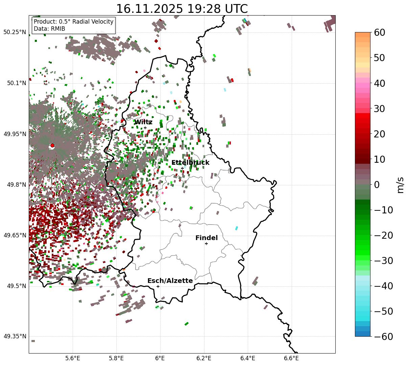
Task: Click the colorbar −20 tick label
Action: click(x=383, y=235)
